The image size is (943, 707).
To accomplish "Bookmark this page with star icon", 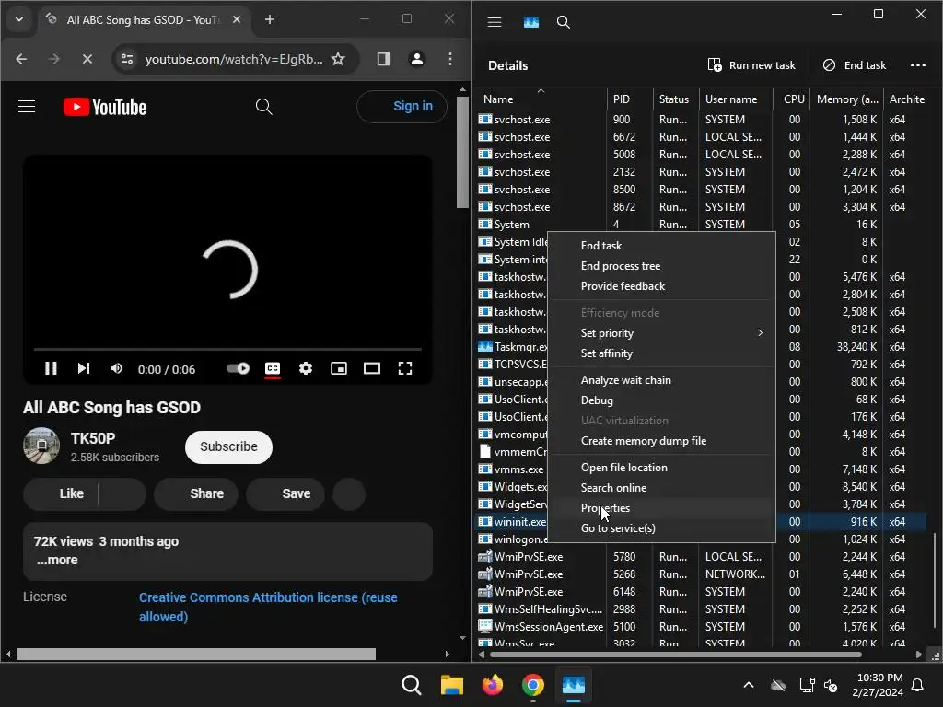I will [x=338, y=59].
